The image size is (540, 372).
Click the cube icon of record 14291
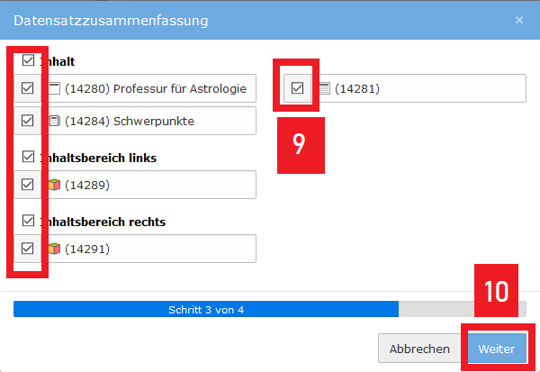click(54, 249)
